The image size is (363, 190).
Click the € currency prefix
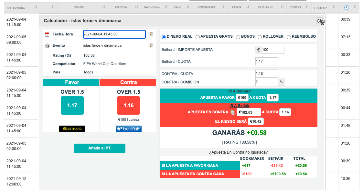point(258,50)
